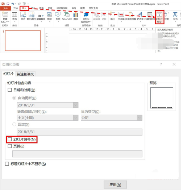Click the Screenshot (屏幕截图) camera icon
The image size is (183, 191).
41,14
